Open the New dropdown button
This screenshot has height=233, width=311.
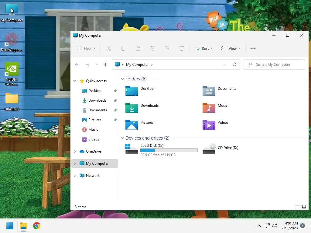click(86, 48)
